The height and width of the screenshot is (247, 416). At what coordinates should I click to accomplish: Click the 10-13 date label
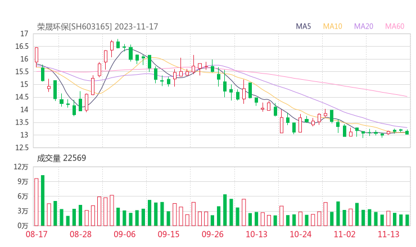pos(256,234)
